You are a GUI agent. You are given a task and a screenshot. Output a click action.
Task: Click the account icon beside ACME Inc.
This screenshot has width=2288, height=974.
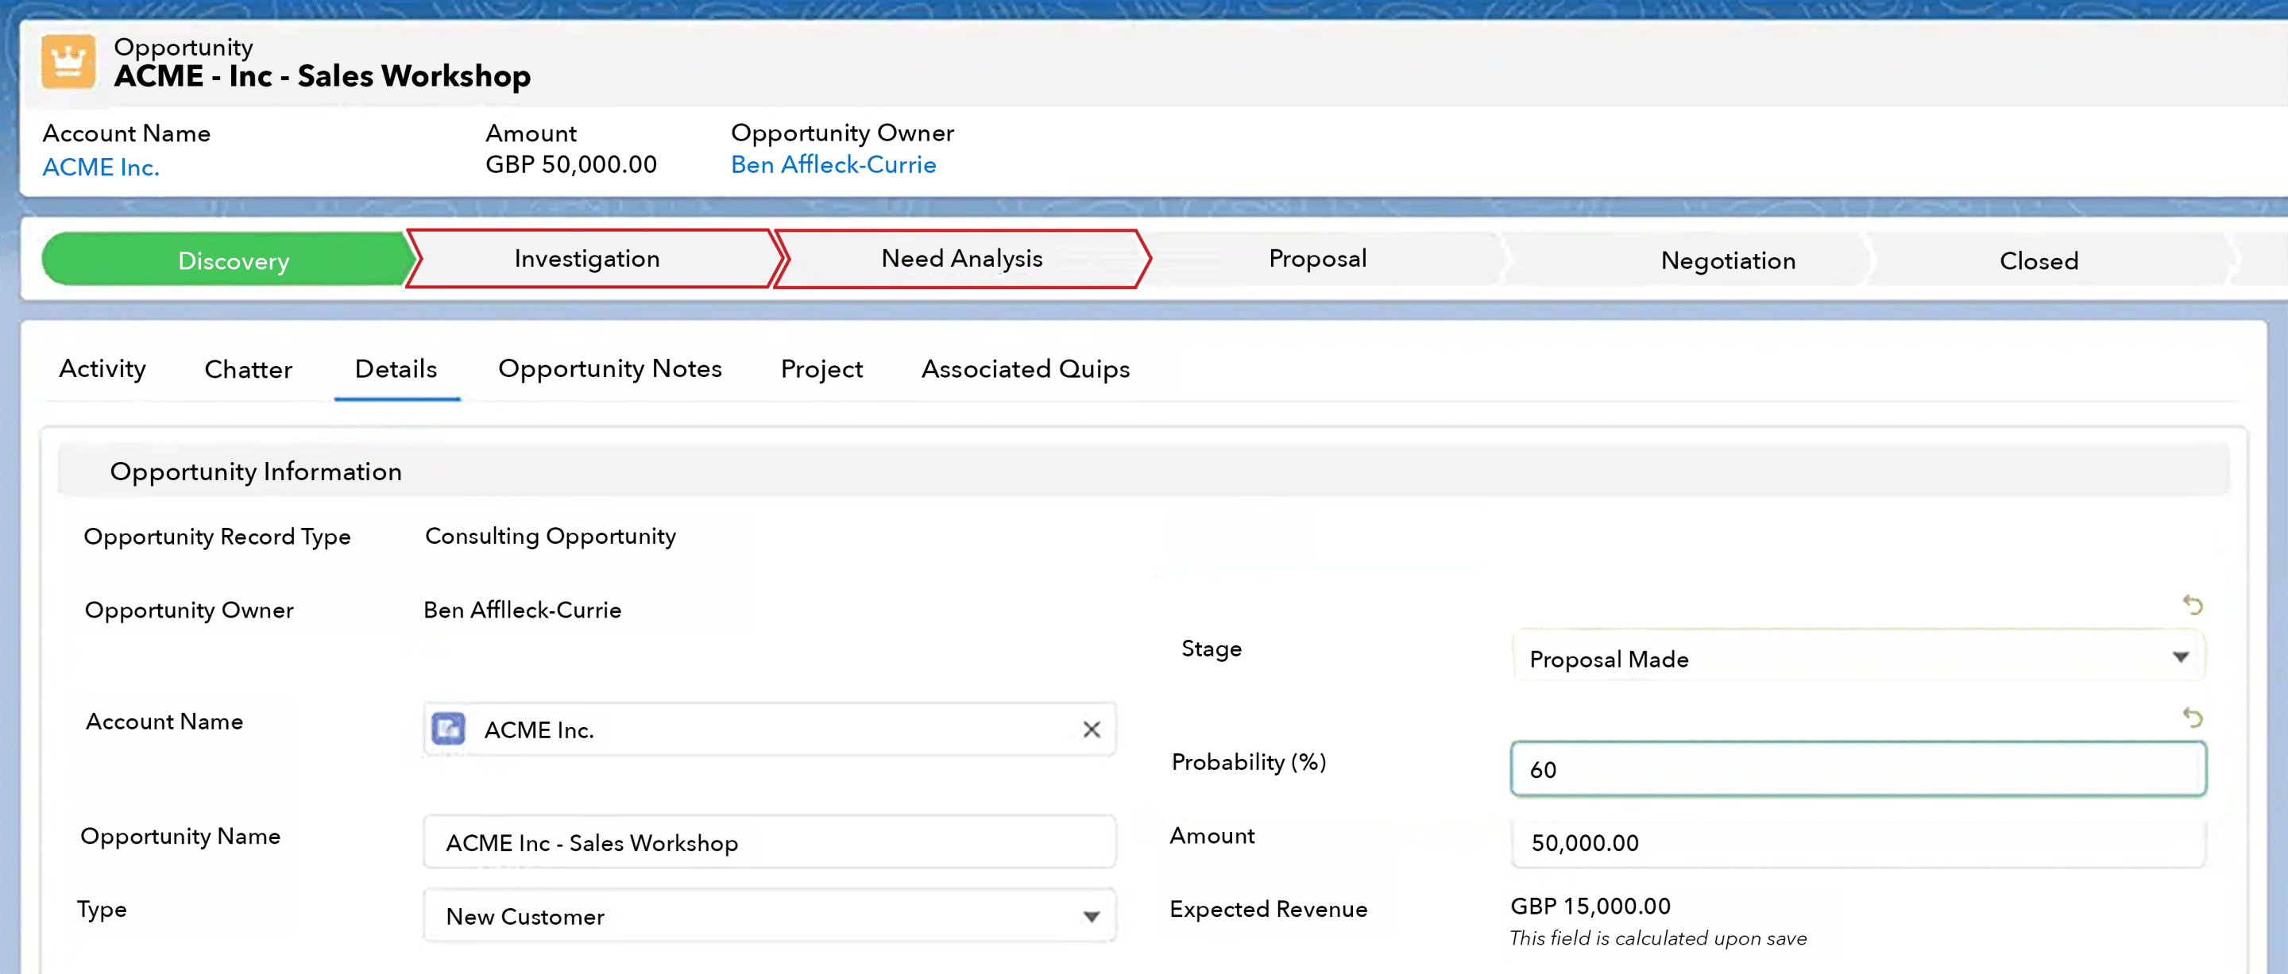(449, 729)
